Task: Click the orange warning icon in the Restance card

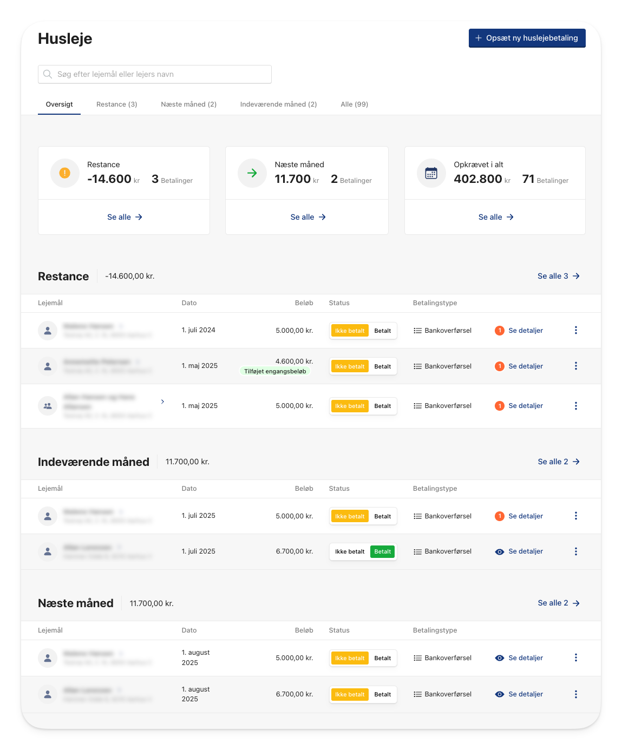Action: [x=65, y=173]
